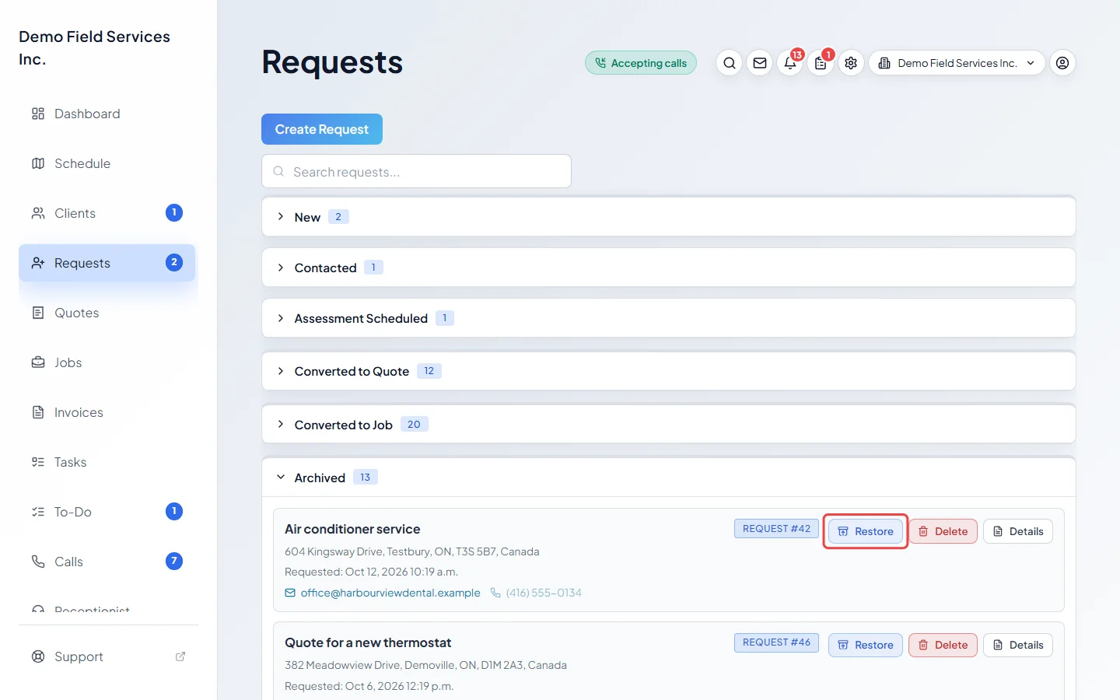The height and width of the screenshot is (700, 1120).
Task: Expand the Converted to Quote section
Action: coord(669,371)
